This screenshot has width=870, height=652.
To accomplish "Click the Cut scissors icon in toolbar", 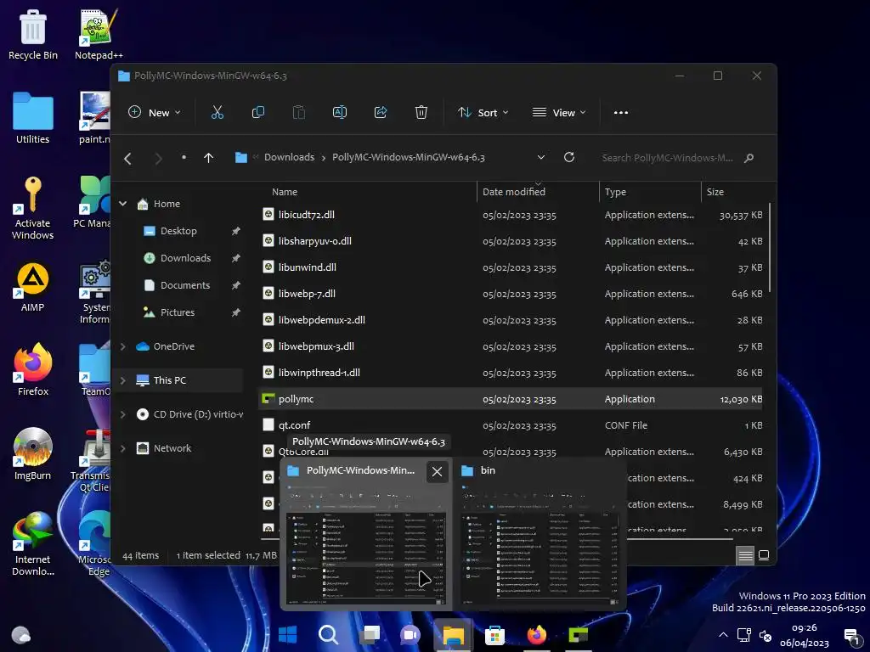I will coord(217,113).
